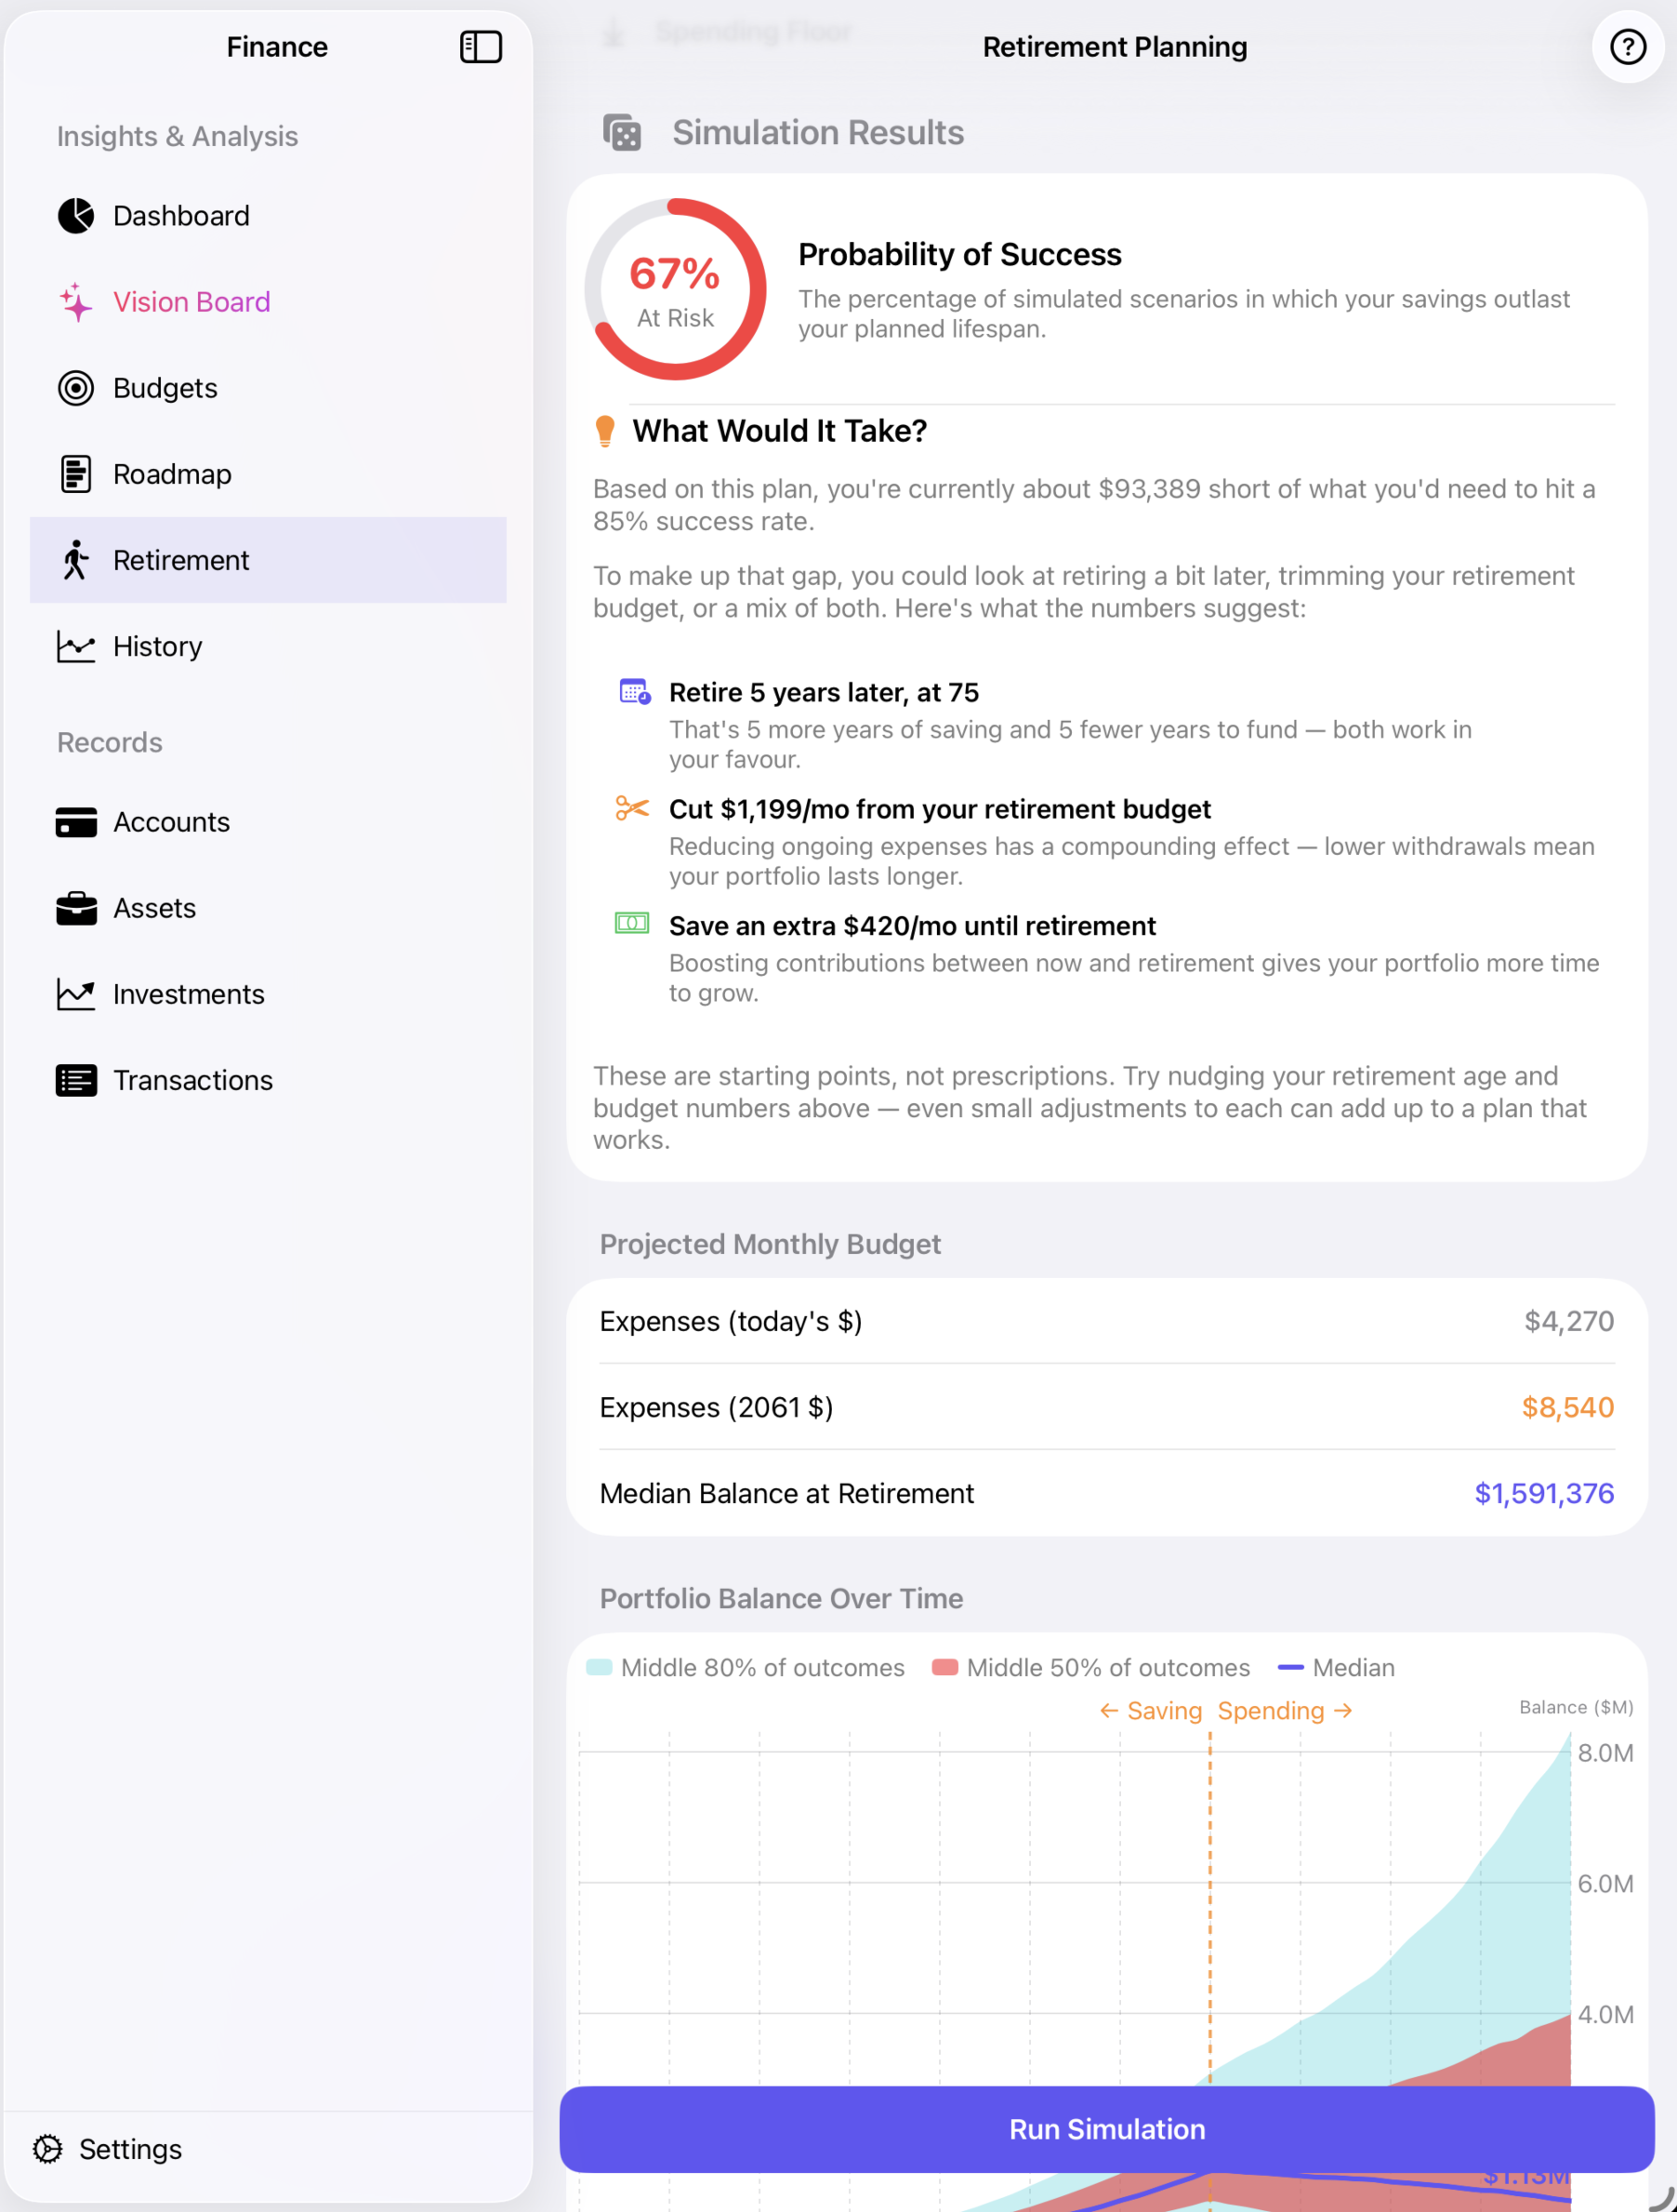The width and height of the screenshot is (1677, 2212).
Task: Open the Budgets target icon
Action: [76, 388]
